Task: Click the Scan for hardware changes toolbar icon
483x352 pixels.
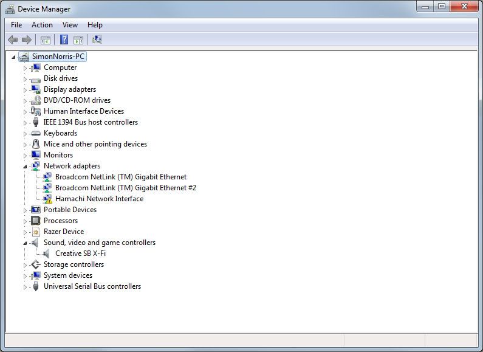Action: [97, 40]
